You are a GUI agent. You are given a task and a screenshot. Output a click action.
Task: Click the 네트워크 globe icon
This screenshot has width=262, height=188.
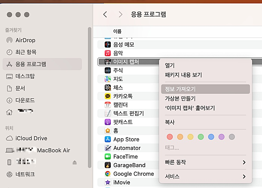coord(9,174)
